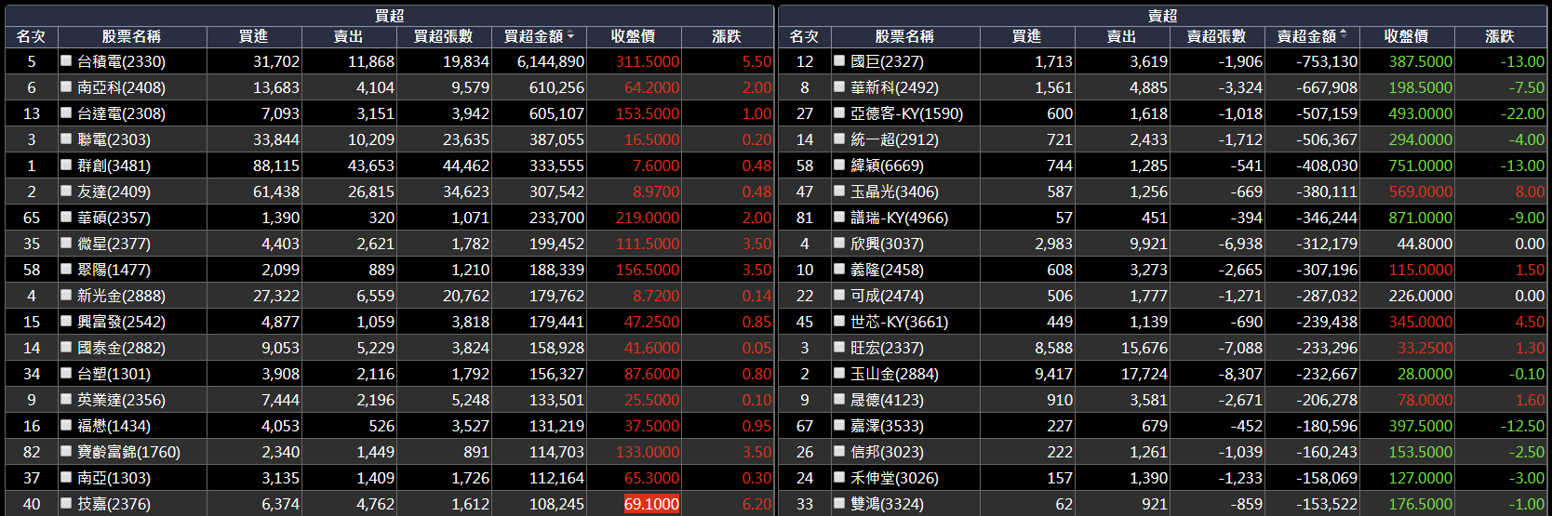The width and height of the screenshot is (1552, 516).
Task: Click 收盤價 header in the 賣超 table
Action: (1407, 36)
